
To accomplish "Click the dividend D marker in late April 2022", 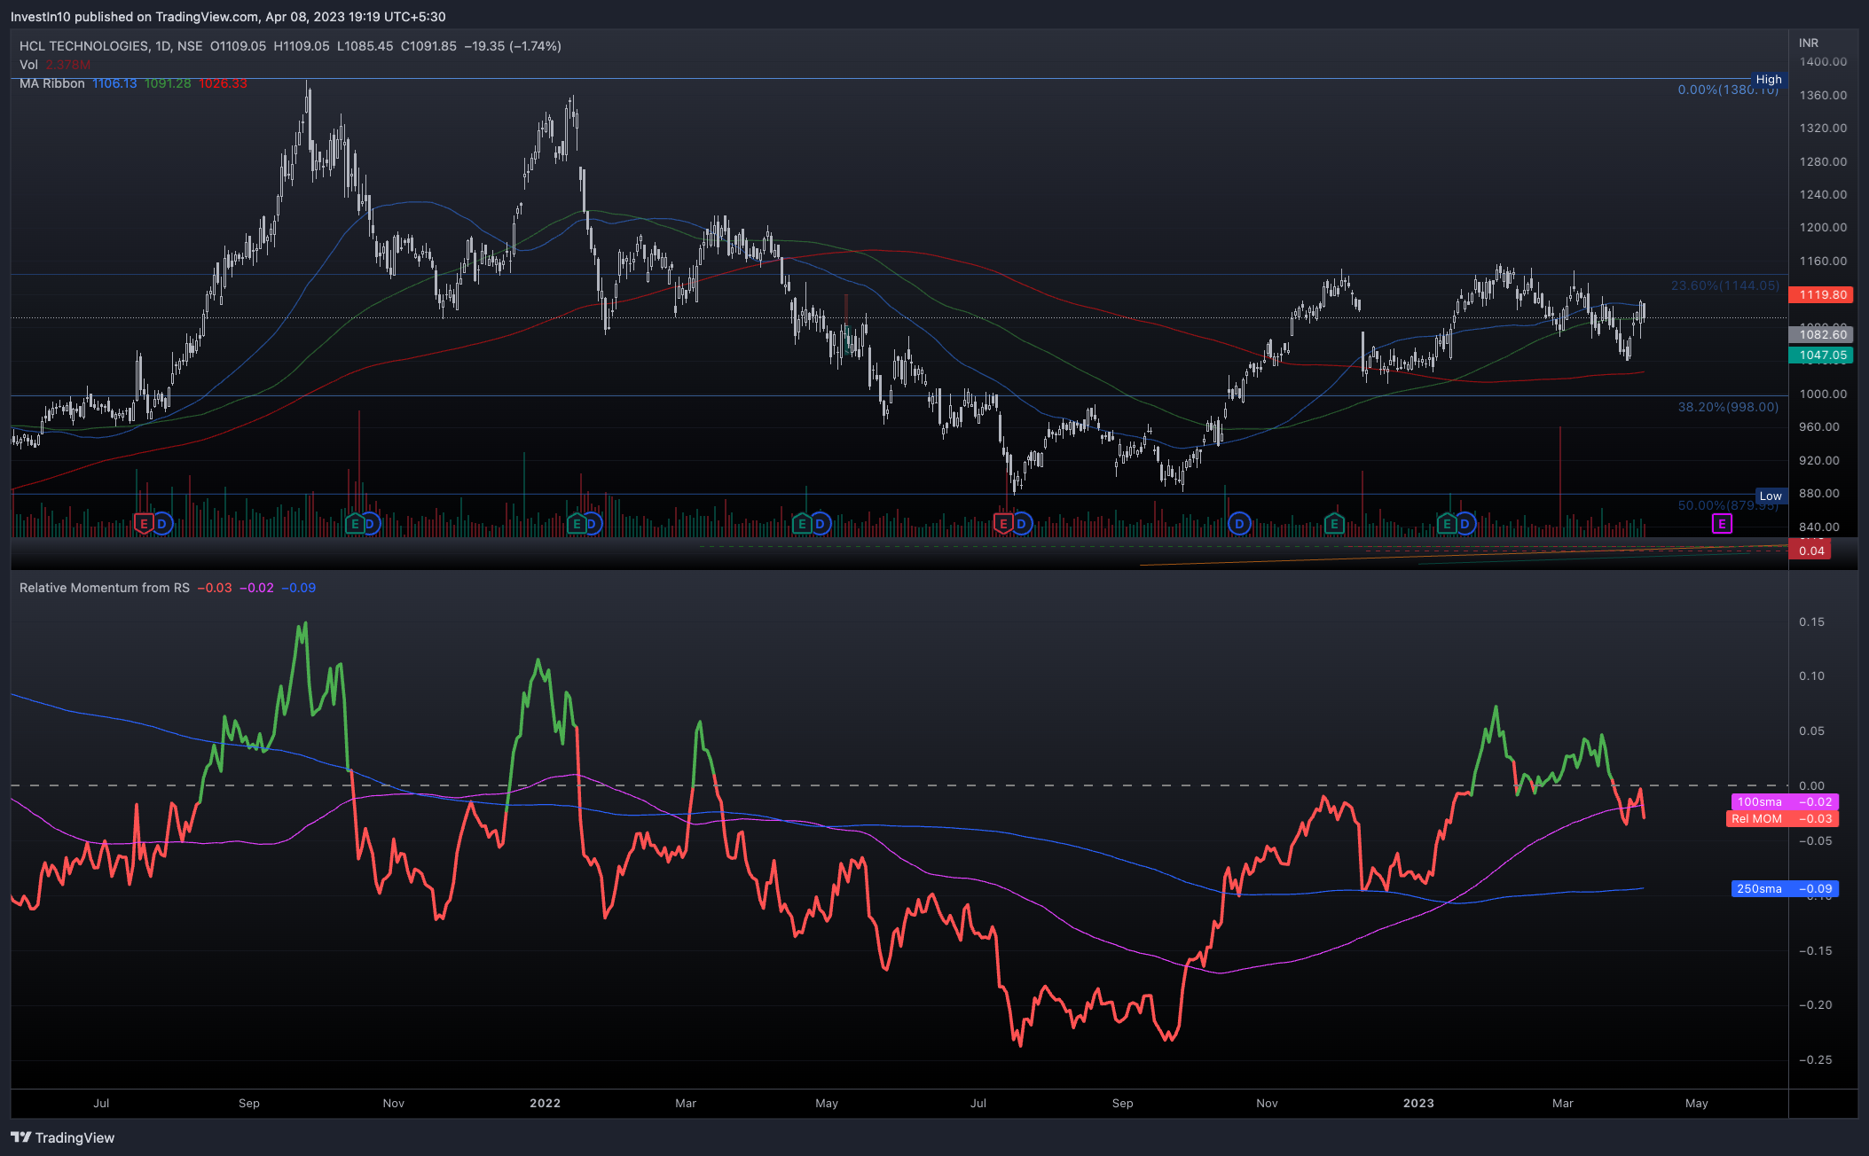I will pos(821,524).
